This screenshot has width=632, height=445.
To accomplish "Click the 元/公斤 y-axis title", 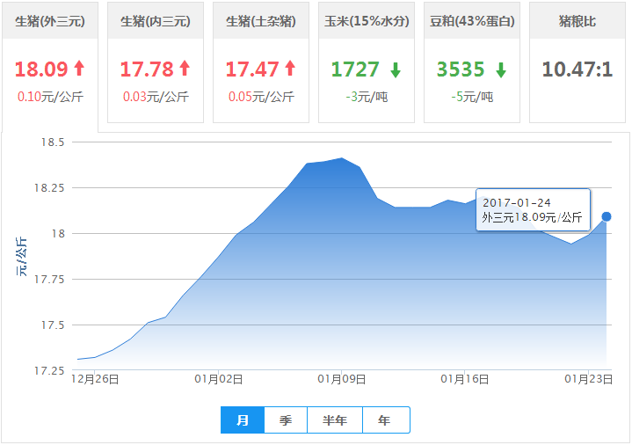I will pos(22,257).
